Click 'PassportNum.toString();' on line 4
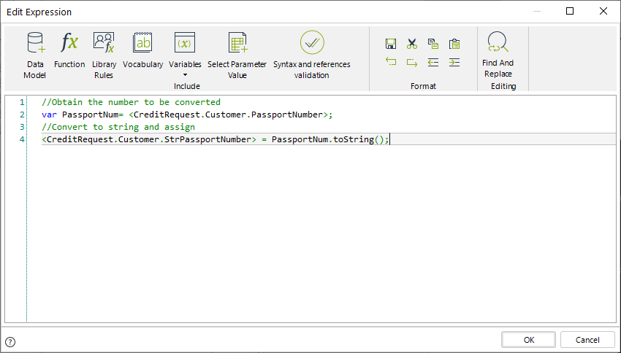Viewport: 621px width, 353px height. click(x=330, y=139)
